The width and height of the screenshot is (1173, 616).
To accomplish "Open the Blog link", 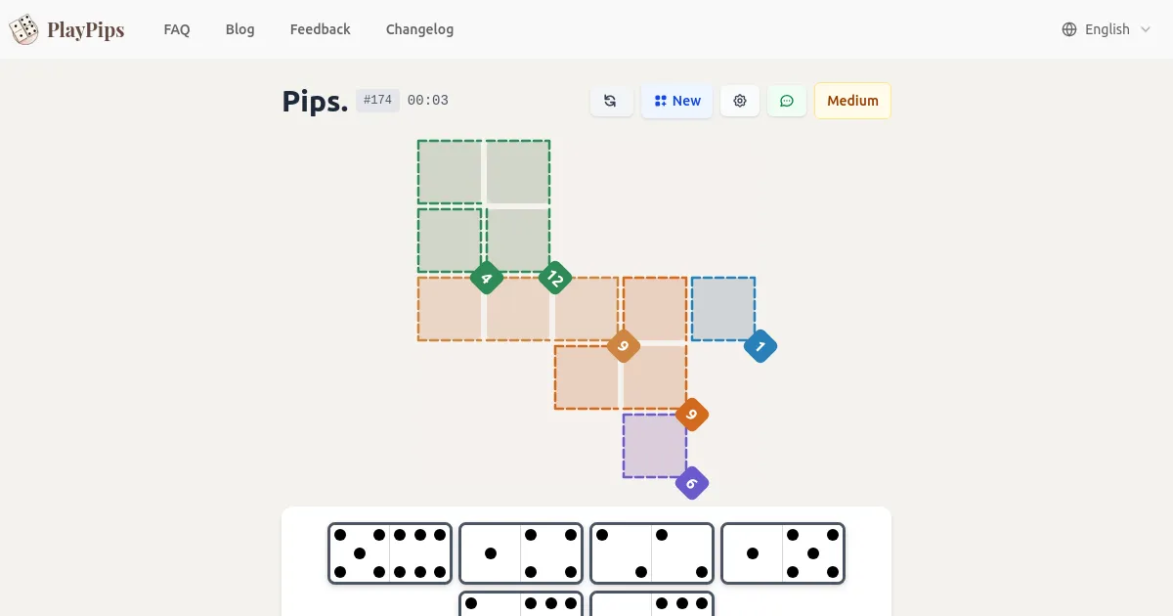I will tap(239, 29).
